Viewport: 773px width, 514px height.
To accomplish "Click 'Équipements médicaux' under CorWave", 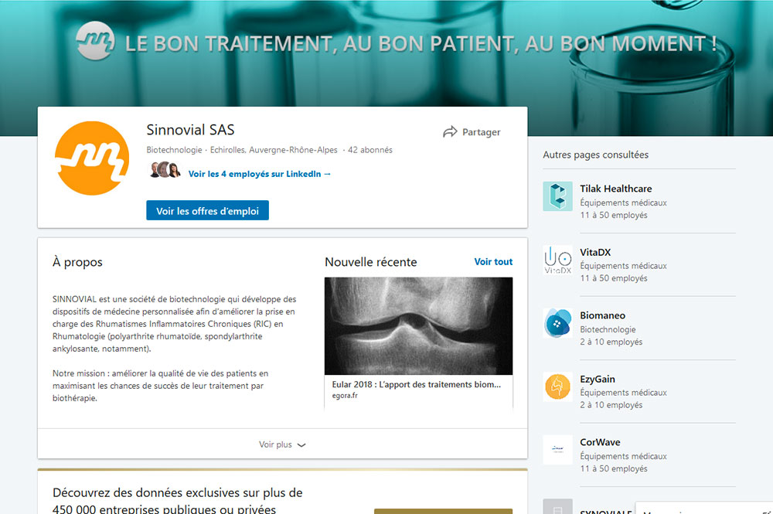I will pos(623,456).
